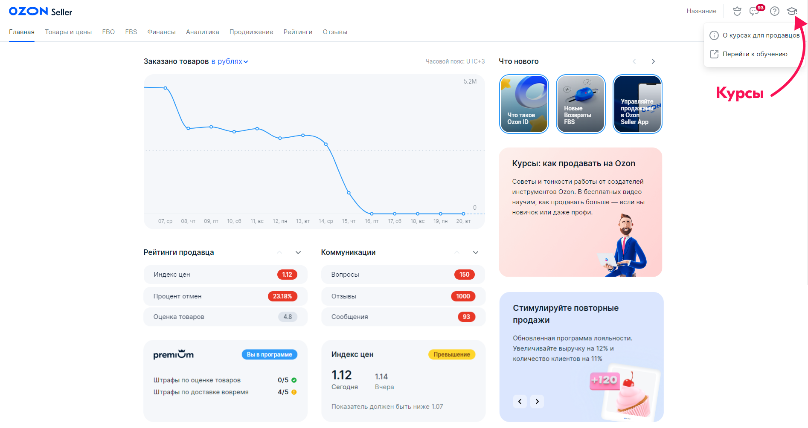Switch to 'Главная' tab
Screen dimensions: 808x428
point(22,32)
